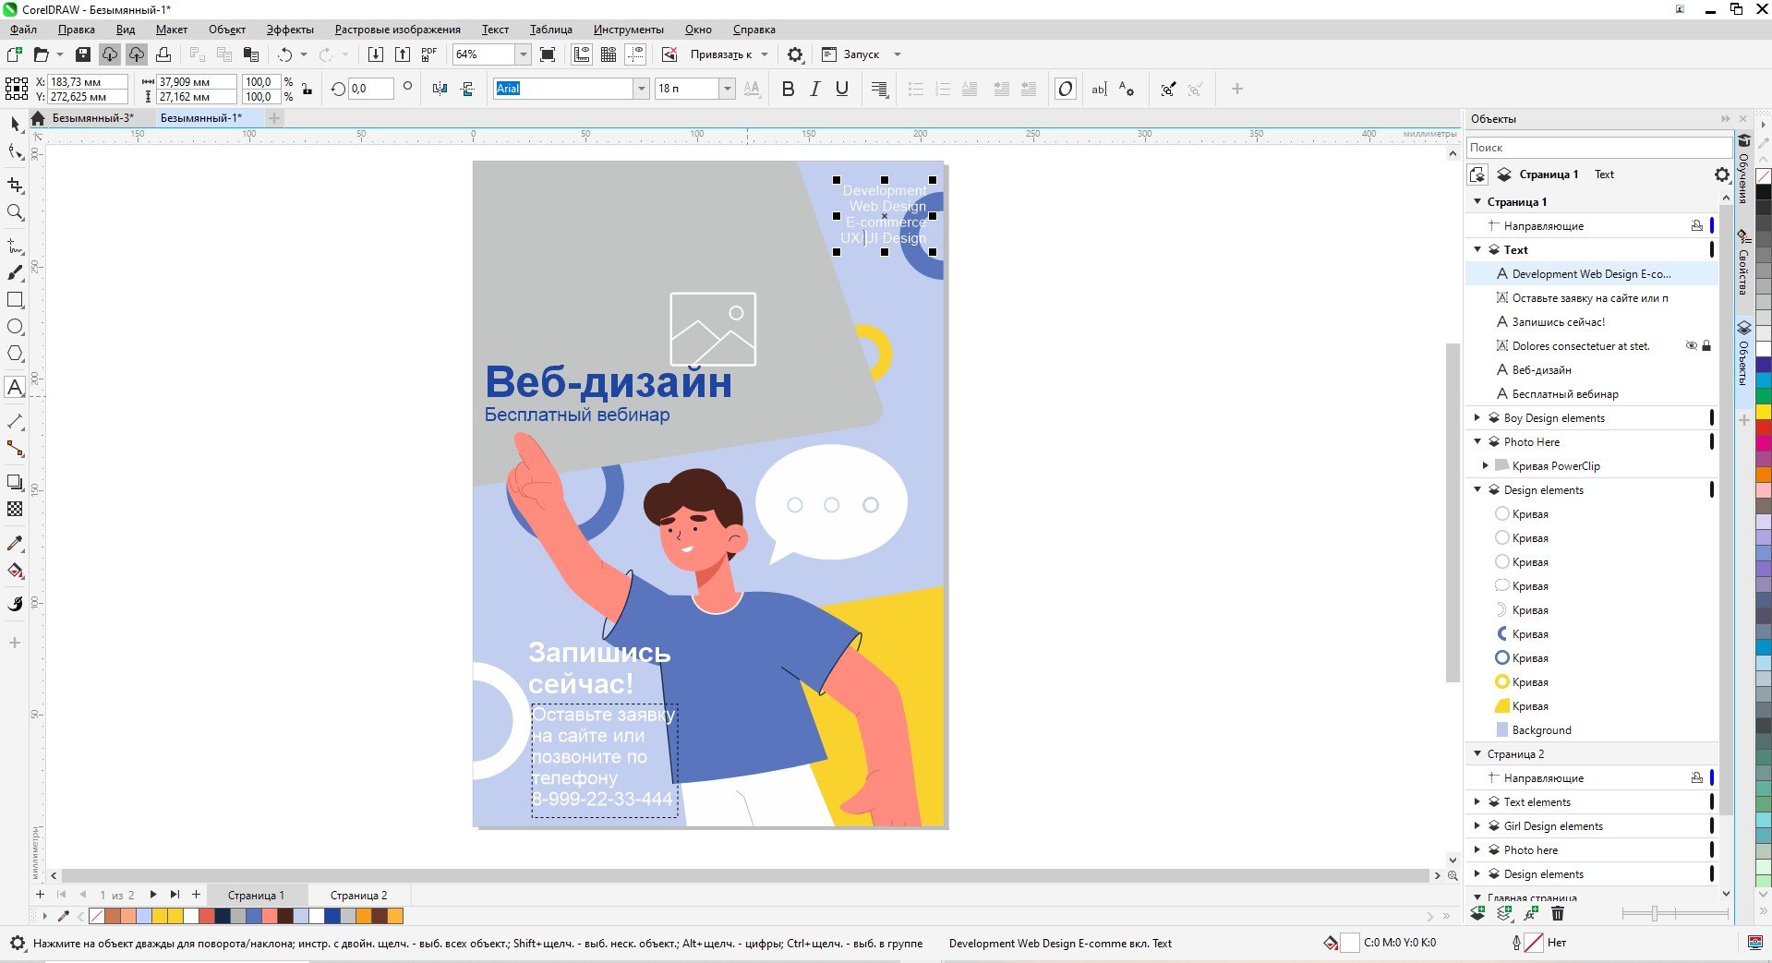The height and width of the screenshot is (963, 1772).
Task: Click the Запуск button
Action: coord(861,54)
